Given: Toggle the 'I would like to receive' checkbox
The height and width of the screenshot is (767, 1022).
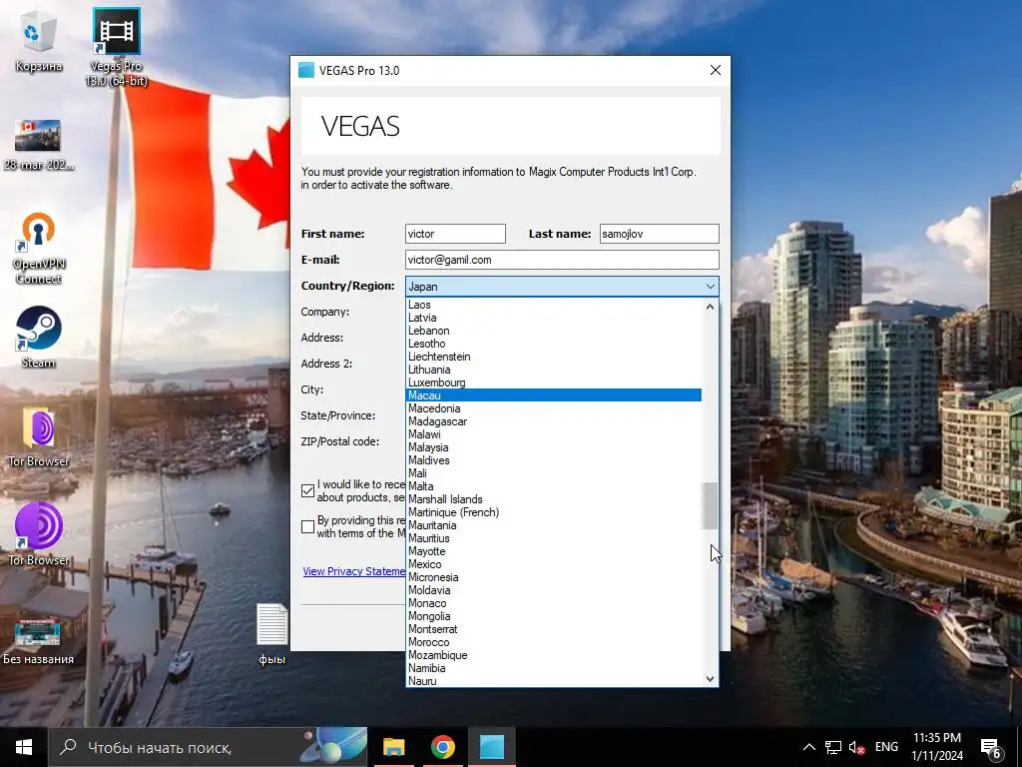Looking at the screenshot, I should [x=308, y=491].
